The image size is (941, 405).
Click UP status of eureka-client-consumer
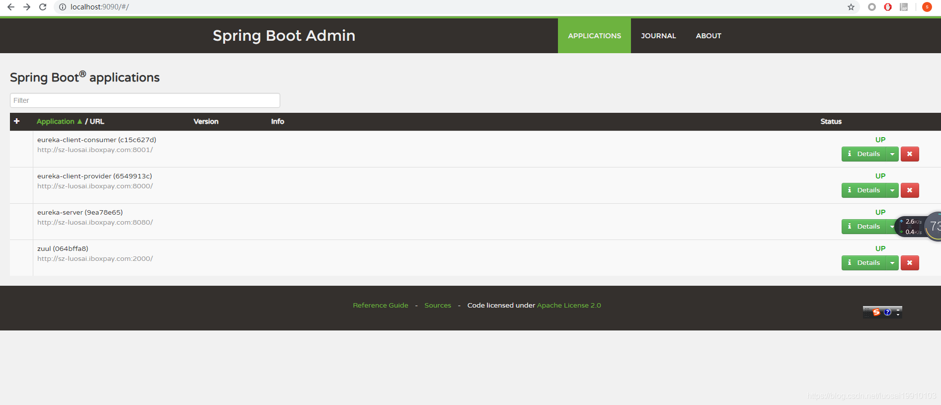click(x=880, y=140)
